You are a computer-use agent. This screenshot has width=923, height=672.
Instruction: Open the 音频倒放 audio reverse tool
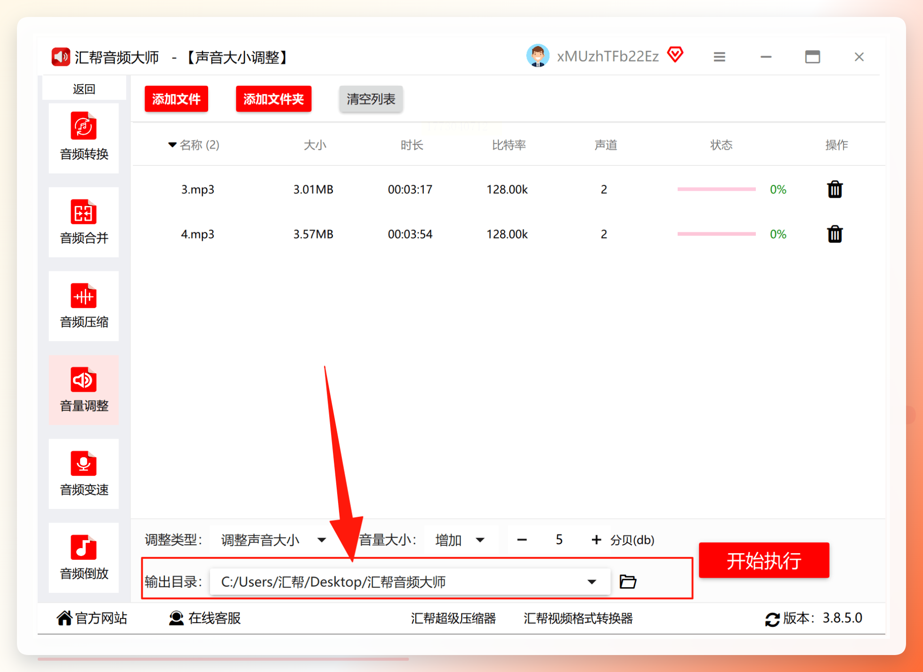coord(84,557)
